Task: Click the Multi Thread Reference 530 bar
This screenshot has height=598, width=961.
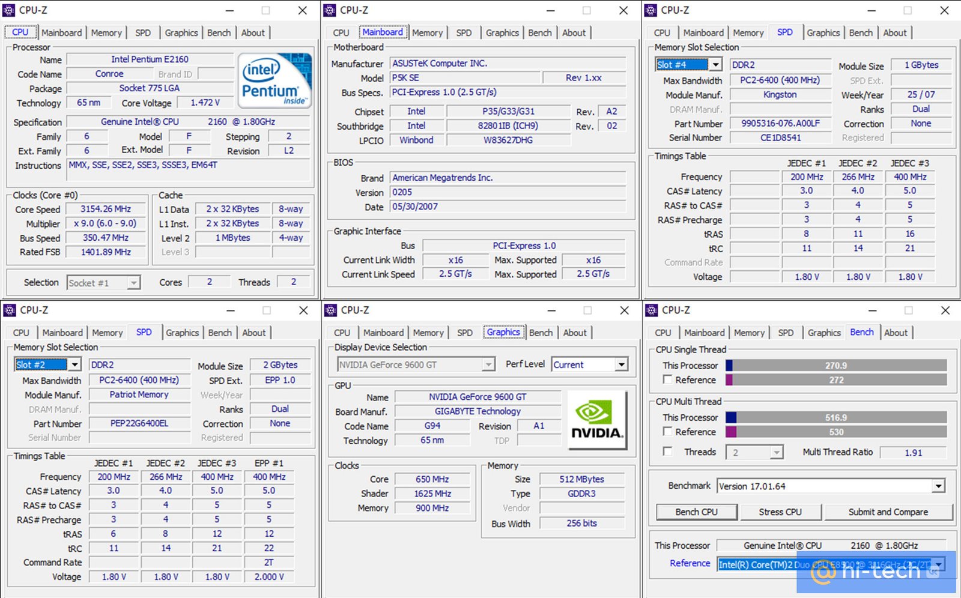Action: [x=836, y=432]
